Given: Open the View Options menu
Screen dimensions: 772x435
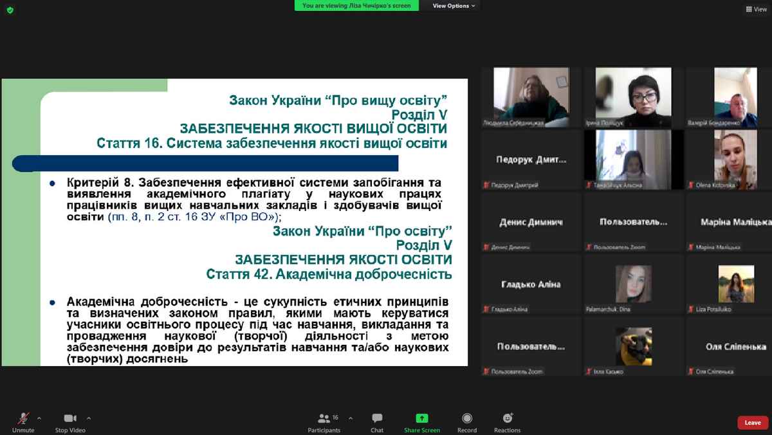Looking at the screenshot, I should pos(454,6).
